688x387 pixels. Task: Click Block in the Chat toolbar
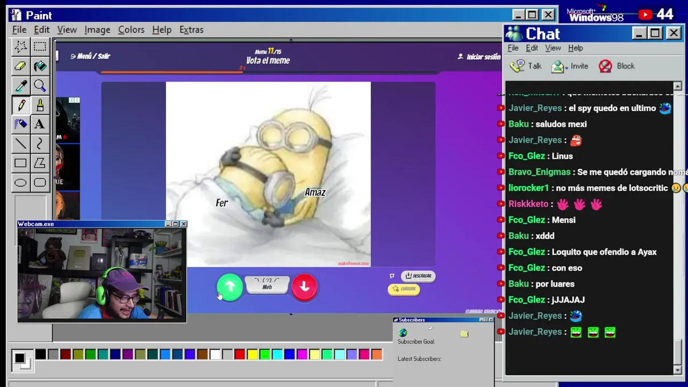click(x=617, y=66)
